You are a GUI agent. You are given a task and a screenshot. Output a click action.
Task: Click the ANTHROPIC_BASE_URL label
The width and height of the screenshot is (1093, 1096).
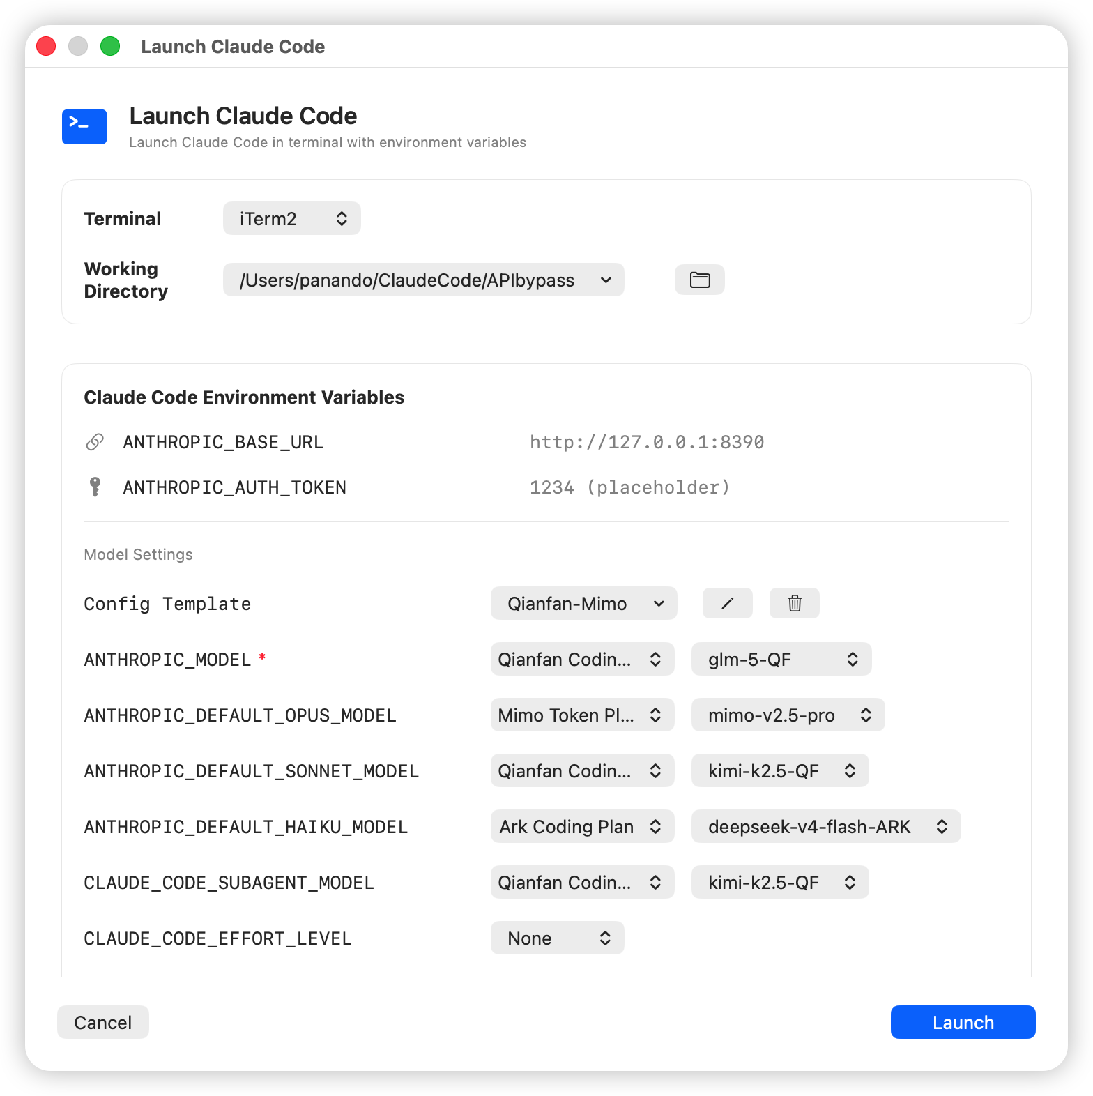[223, 442]
